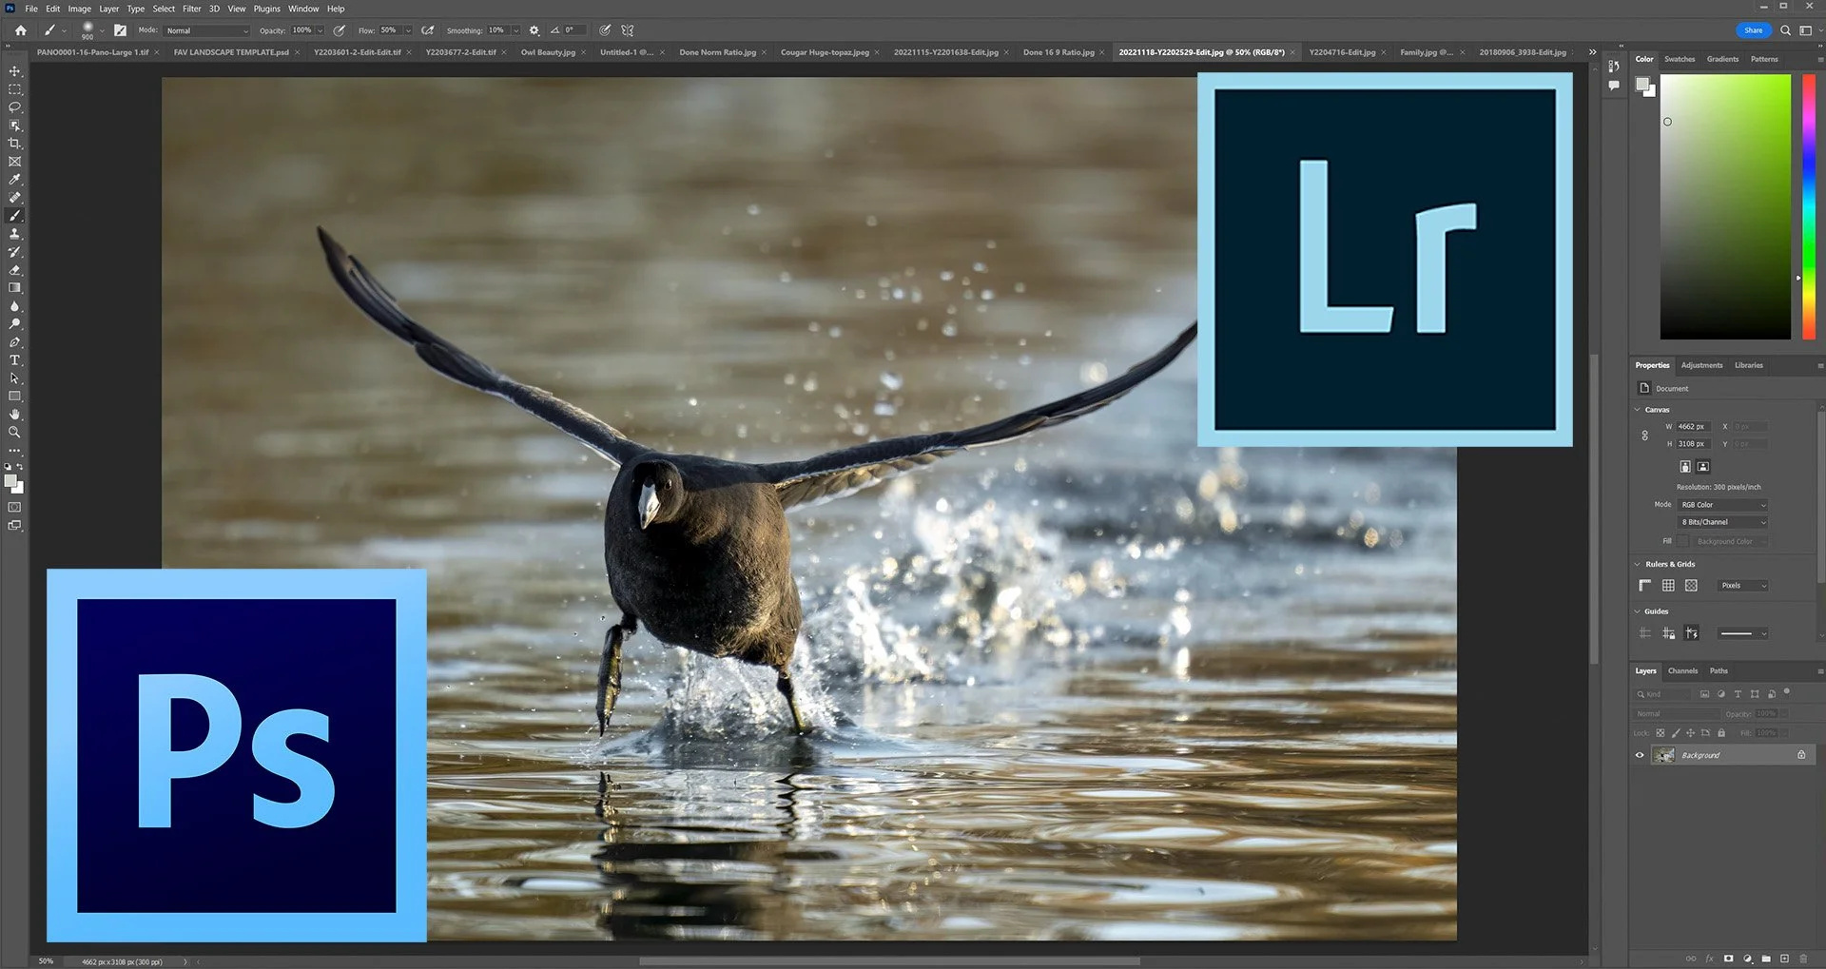Select the Dodge tool
This screenshot has height=969, width=1826.
tap(14, 324)
